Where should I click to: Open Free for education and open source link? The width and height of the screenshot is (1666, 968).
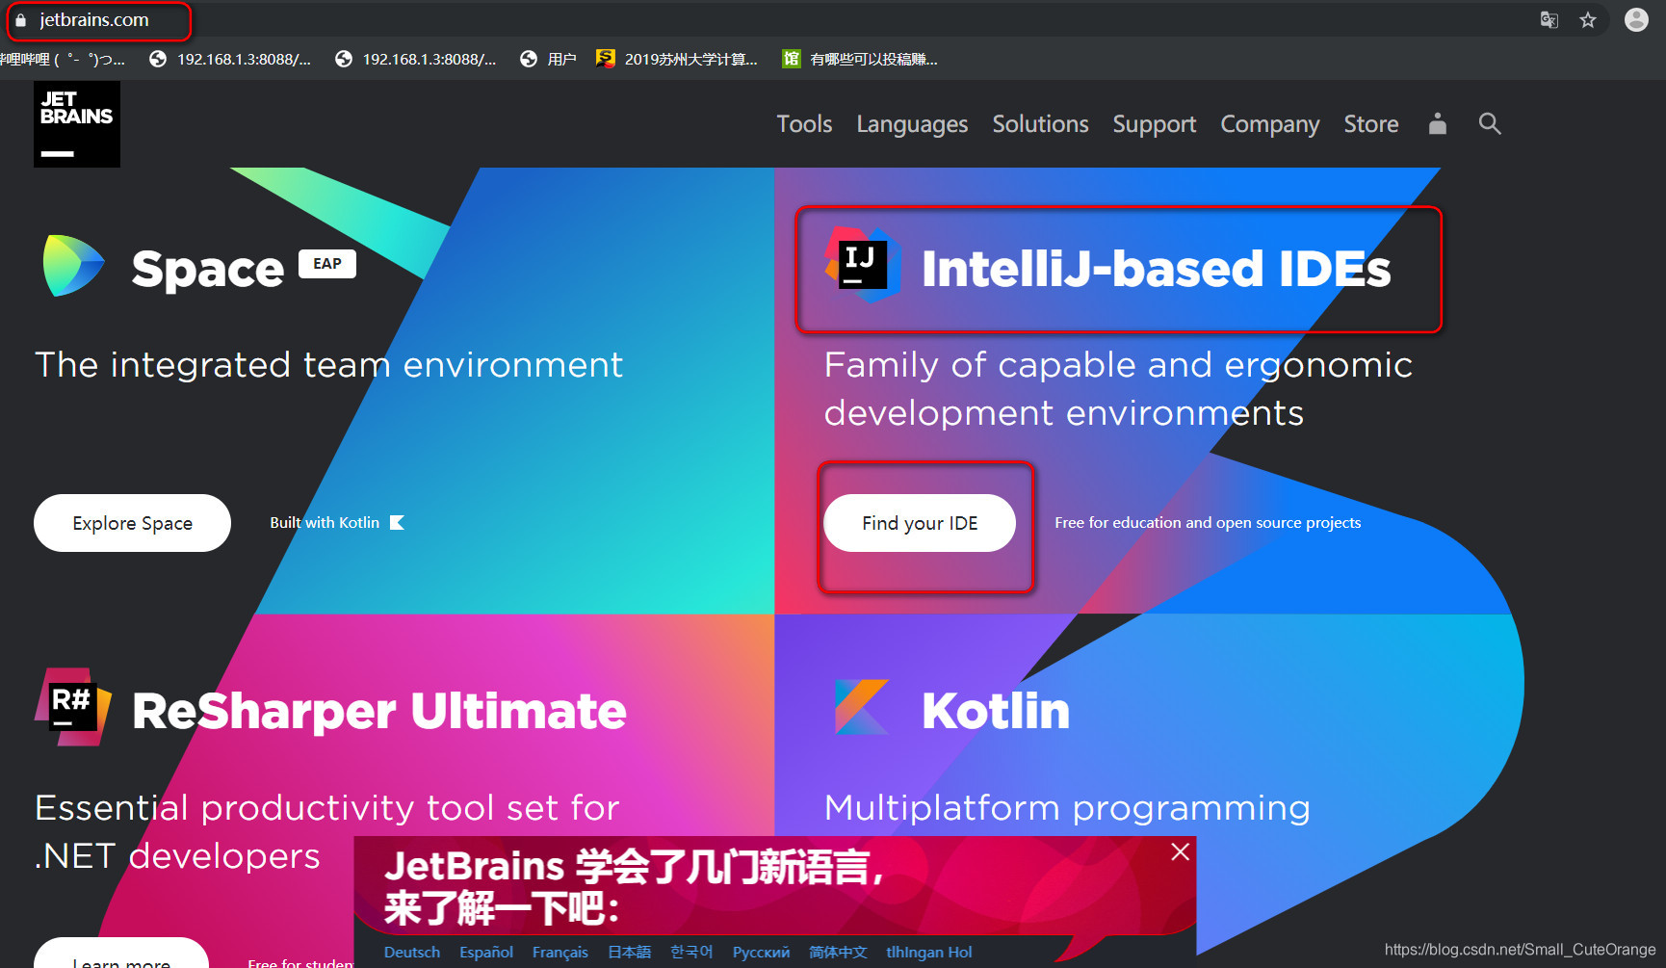(x=1208, y=522)
